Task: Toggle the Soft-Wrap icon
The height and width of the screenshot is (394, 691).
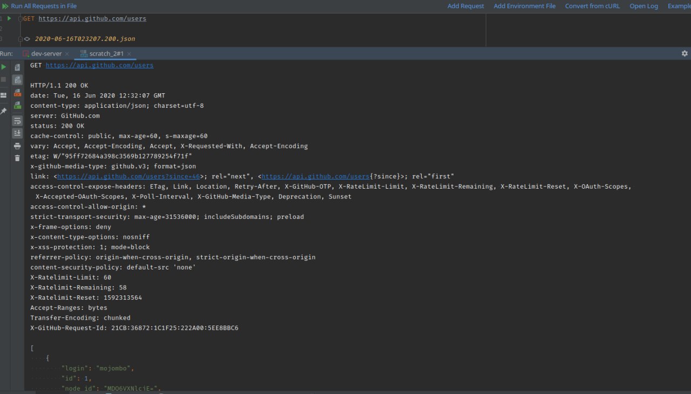Action: [17, 121]
